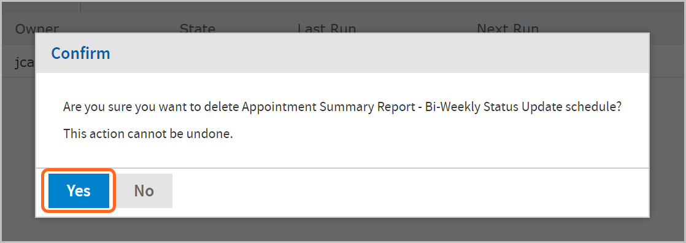
Task: Click the dimmed overlay left of the dialog
Action: coord(19,149)
